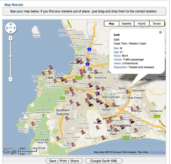The width and height of the screenshot is (171, 164).
Task: Click 'Cause: Traffic-passenger' in the info window
Action: [129, 59]
